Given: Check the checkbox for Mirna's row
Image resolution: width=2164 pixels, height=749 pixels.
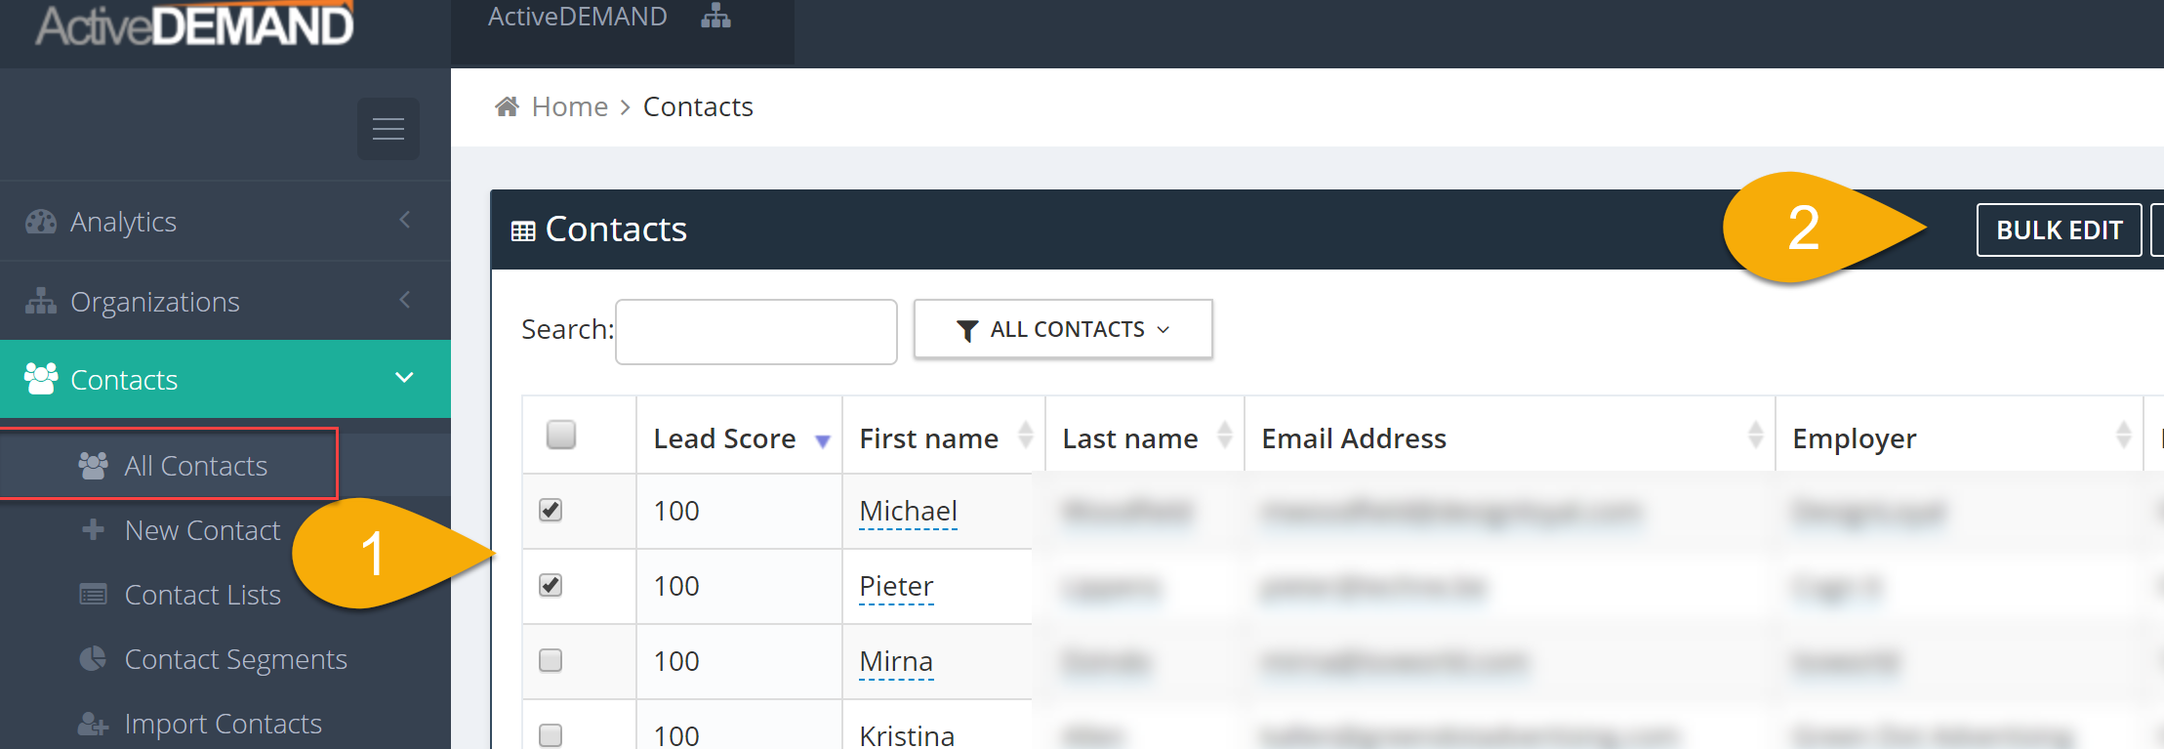Looking at the screenshot, I should click(551, 660).
